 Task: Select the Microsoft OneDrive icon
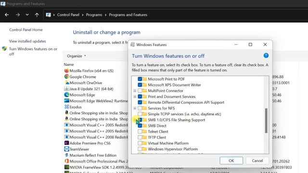pyautogui.click(x=66, y=83)
